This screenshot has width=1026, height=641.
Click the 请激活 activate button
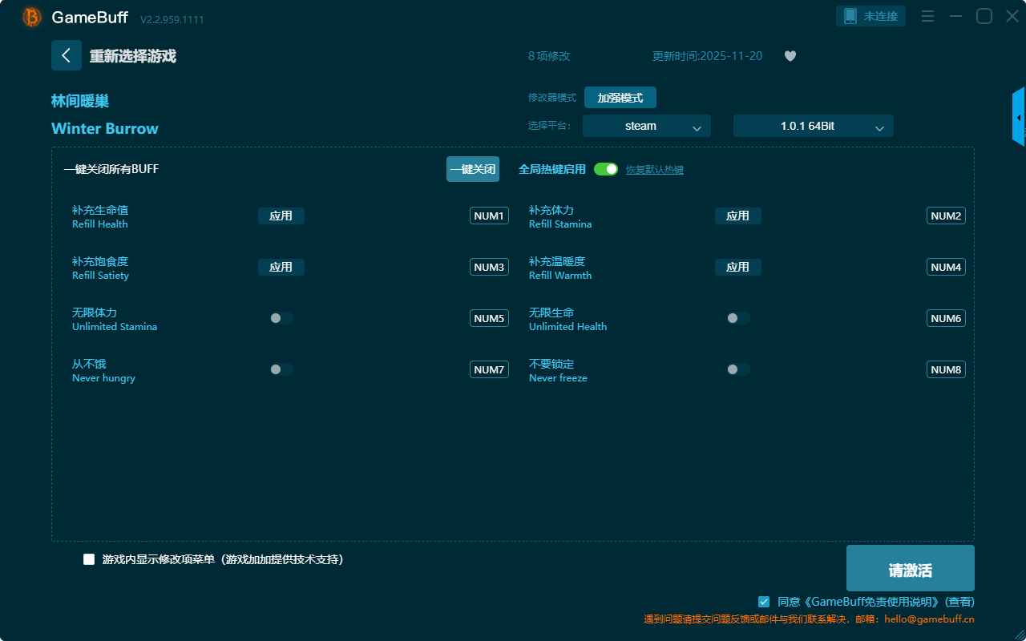[x=910, y=568]
